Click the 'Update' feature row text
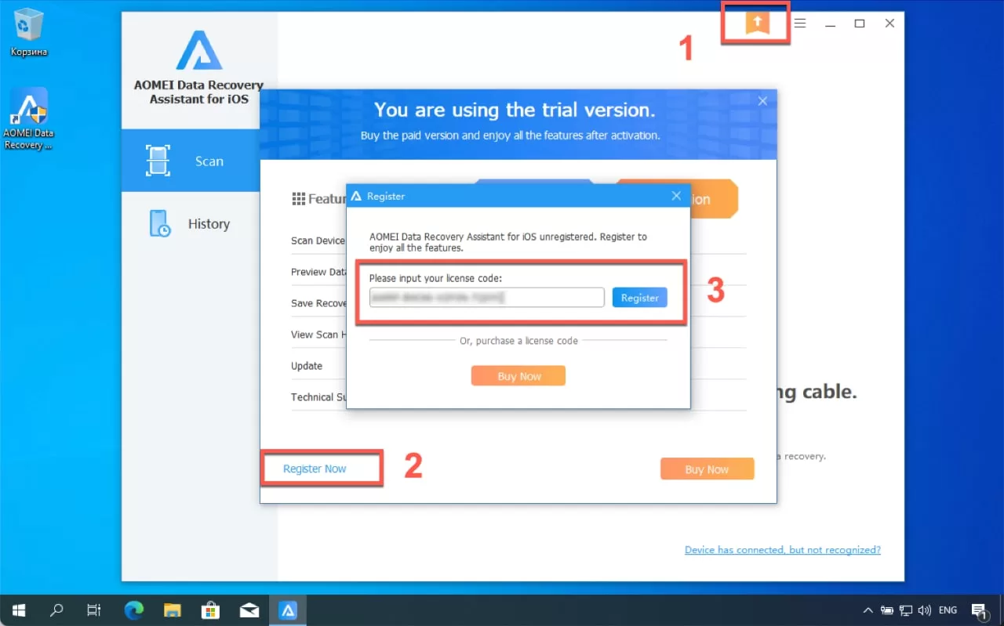The height and width of the screenshot is (626, 1004). click(x=307, y=366)
